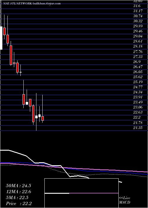
Task: Click the 23.49 price axis label
Action: (138, 102)
